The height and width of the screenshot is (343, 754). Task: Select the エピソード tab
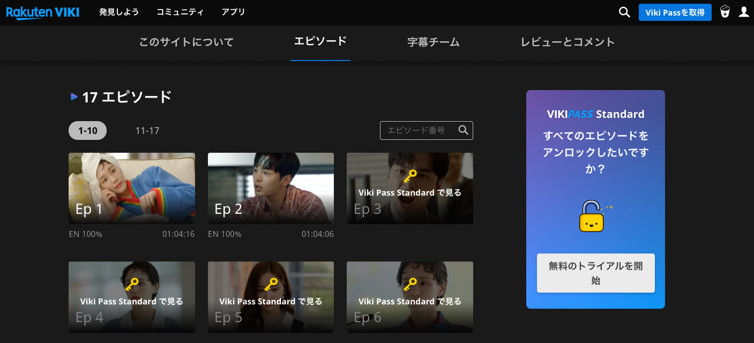point(320,41)
